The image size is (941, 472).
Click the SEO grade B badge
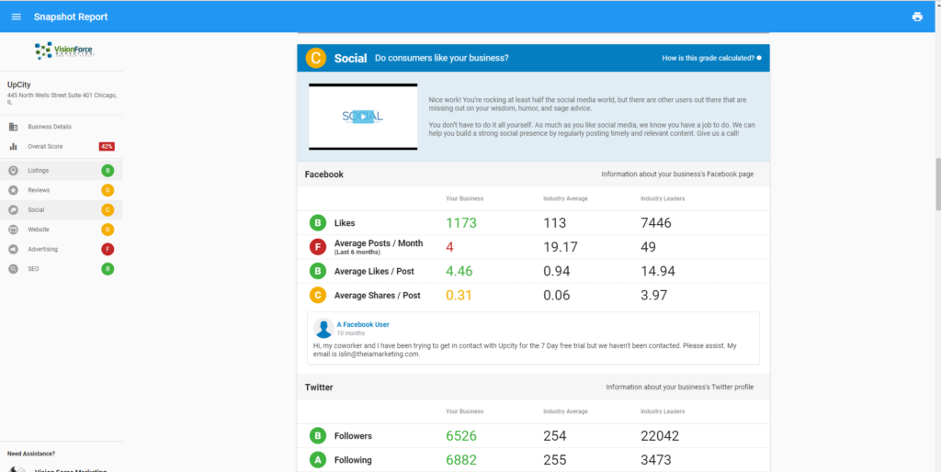tap(108, 269)
